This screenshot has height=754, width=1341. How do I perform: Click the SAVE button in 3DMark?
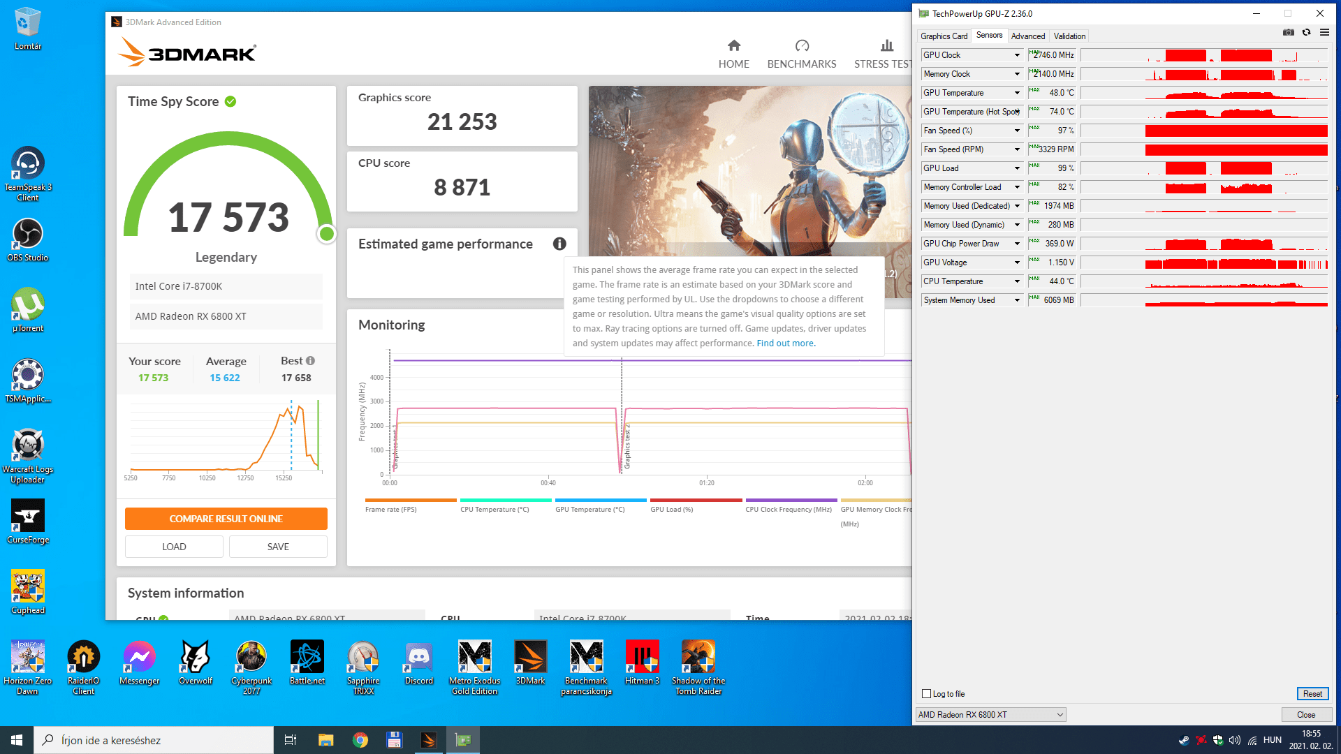tap(278, 547)
